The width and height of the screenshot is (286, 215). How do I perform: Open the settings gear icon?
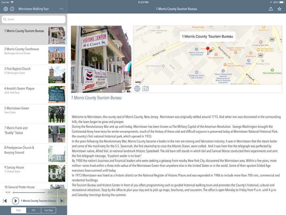pyautogui.click(x=6, y=9)
